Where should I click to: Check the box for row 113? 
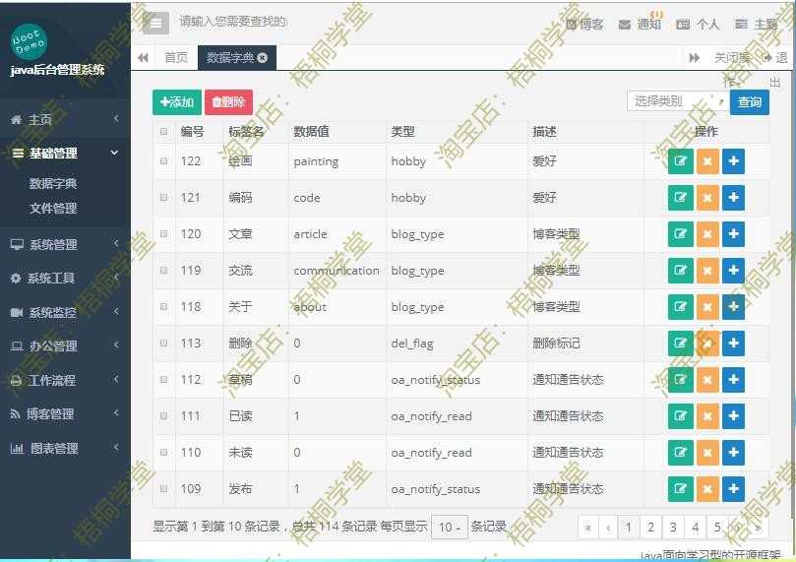(163, 343)
